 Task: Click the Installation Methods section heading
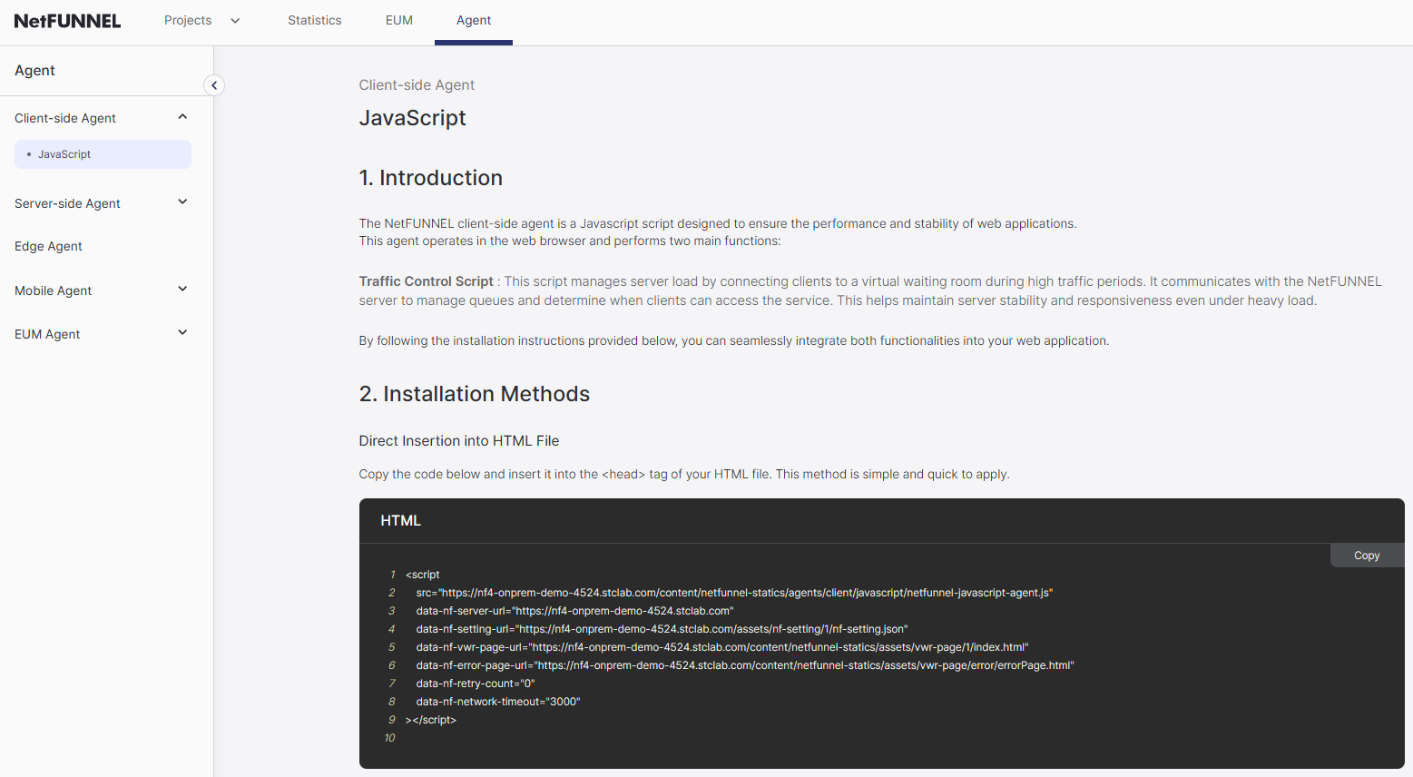(475, 394)
